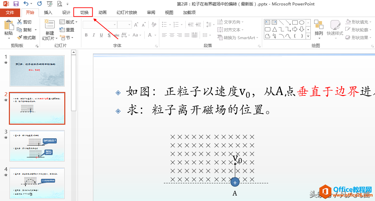Reset slide layout with 重置
The image size is (375, 201).
click(x=67, y=30)
